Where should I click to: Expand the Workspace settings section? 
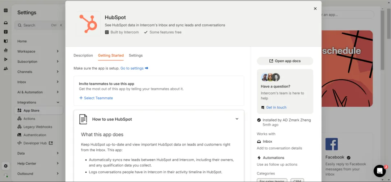(38, 52)
